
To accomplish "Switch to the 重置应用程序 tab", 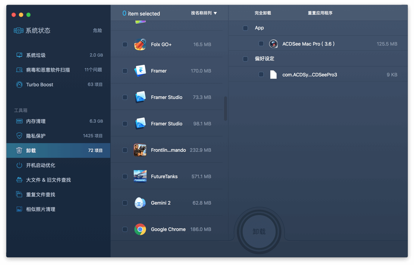I will pyautogui.click(x=320, y=13).
